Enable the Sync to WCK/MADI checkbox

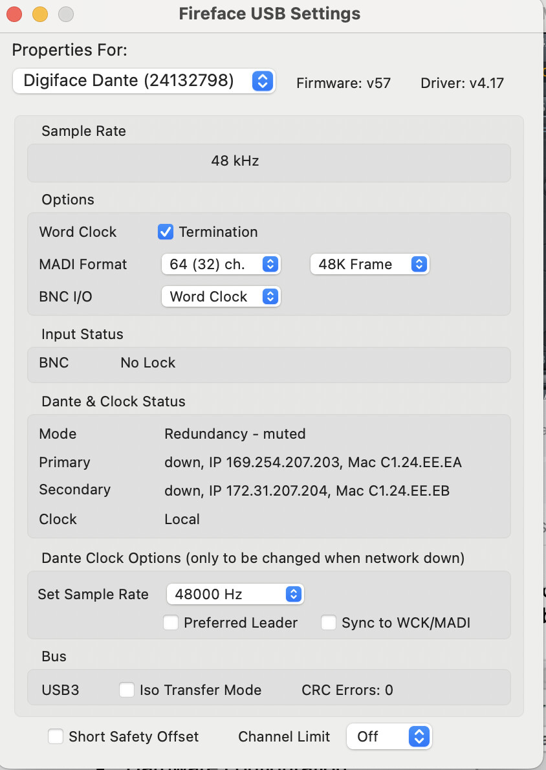click(x=329, y=622)
